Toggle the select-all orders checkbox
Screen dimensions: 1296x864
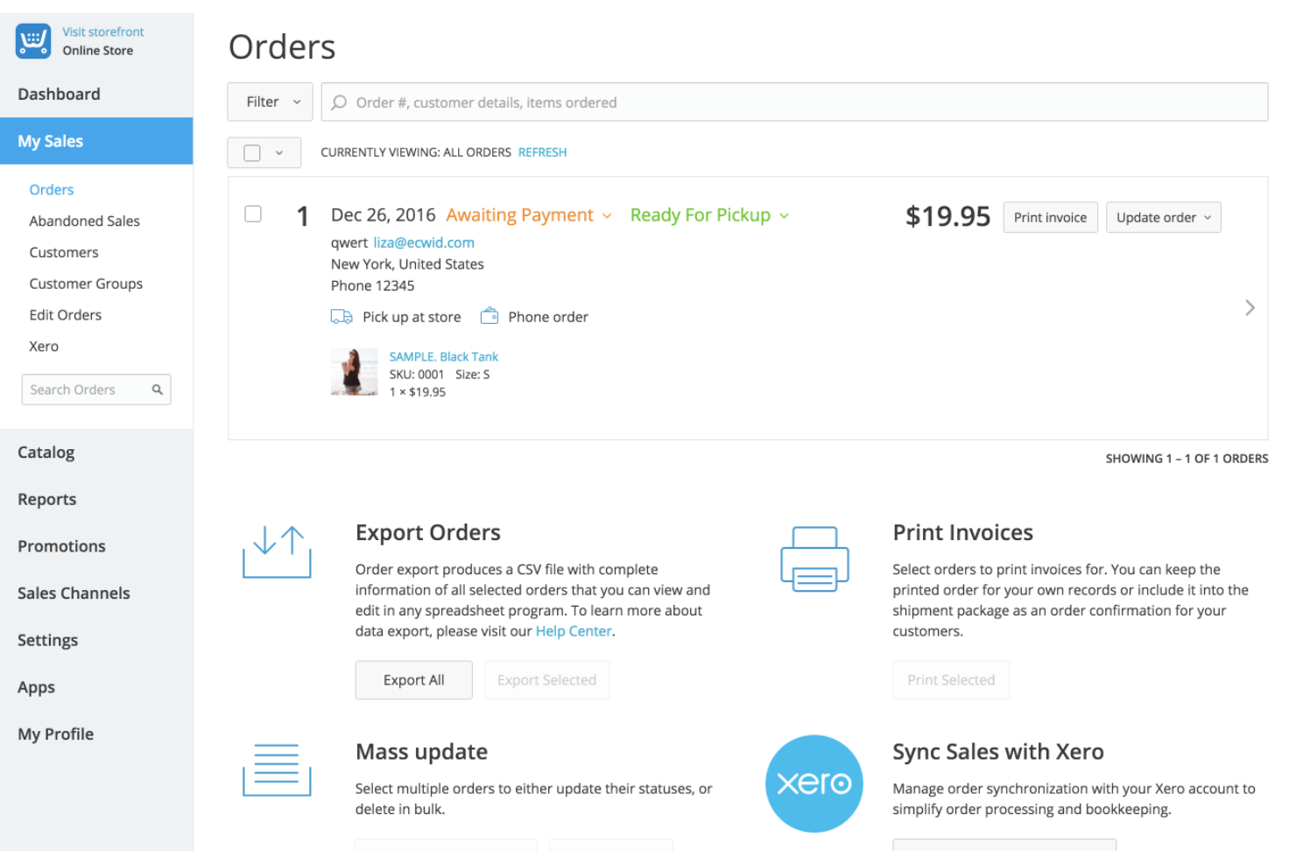point(252,151)
